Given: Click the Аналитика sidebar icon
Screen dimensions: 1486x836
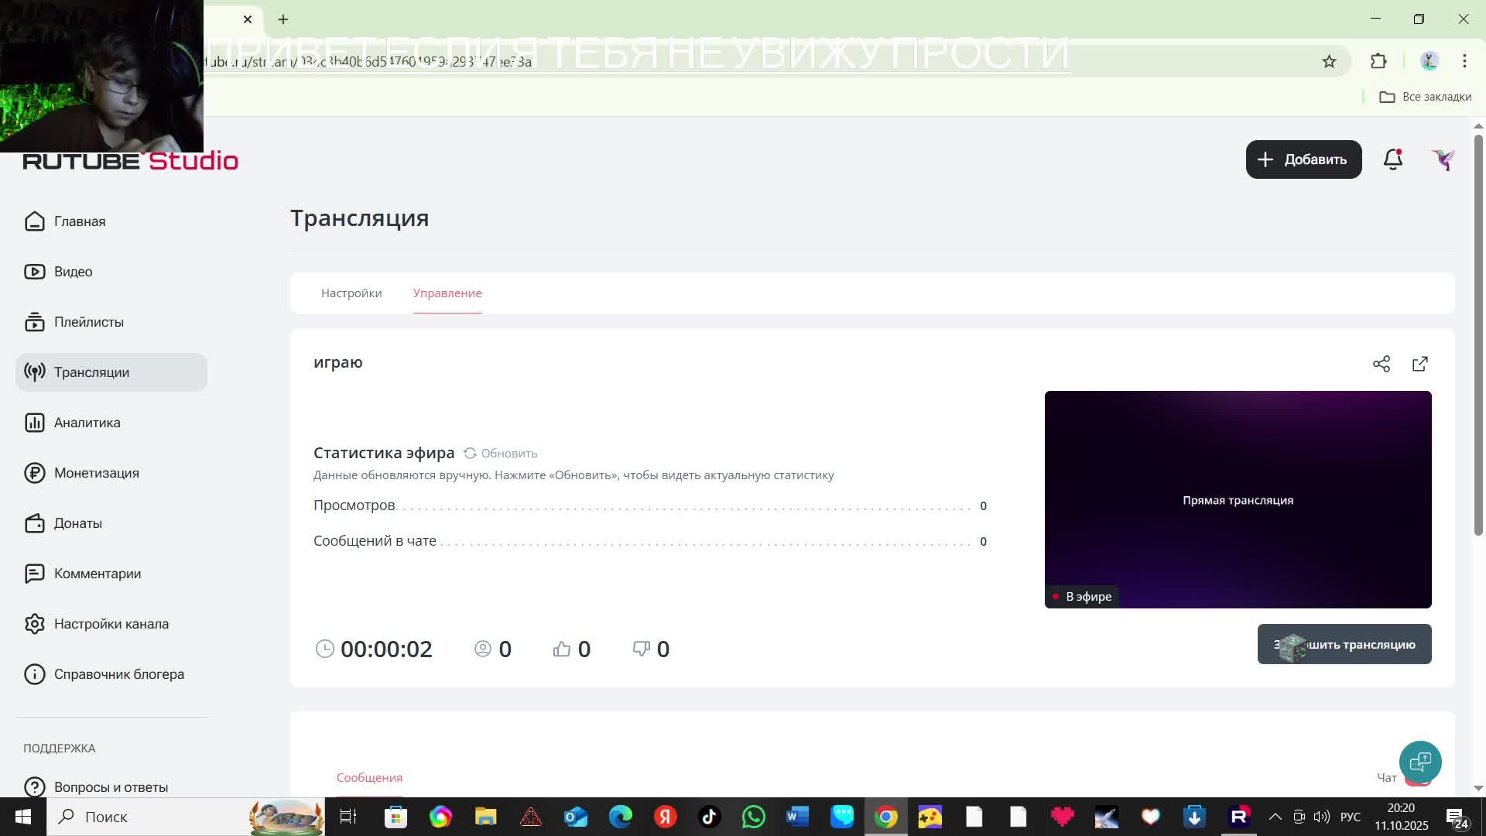Looking at the screenshot, I should tap(34, 423).
